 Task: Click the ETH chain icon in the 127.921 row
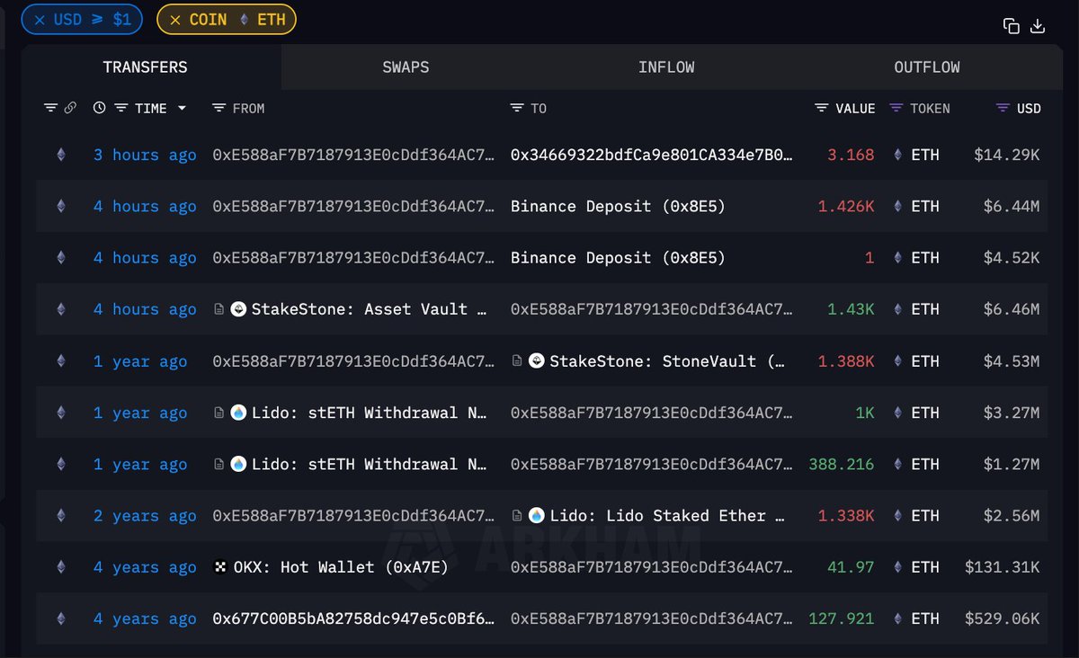click(x=61, y=618)
